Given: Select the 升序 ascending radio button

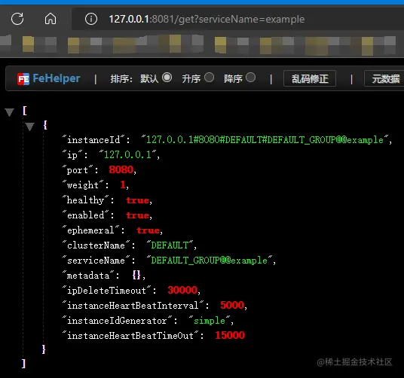Looking at the screenshot, I should [x=209, y=78].
